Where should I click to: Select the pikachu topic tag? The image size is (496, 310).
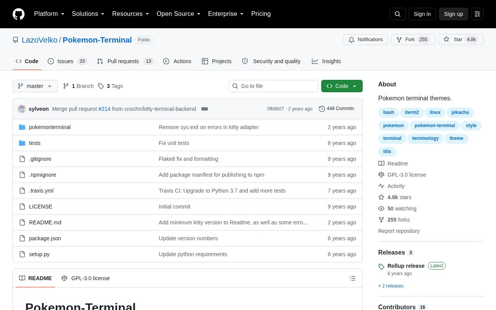(x=460, y=112)
